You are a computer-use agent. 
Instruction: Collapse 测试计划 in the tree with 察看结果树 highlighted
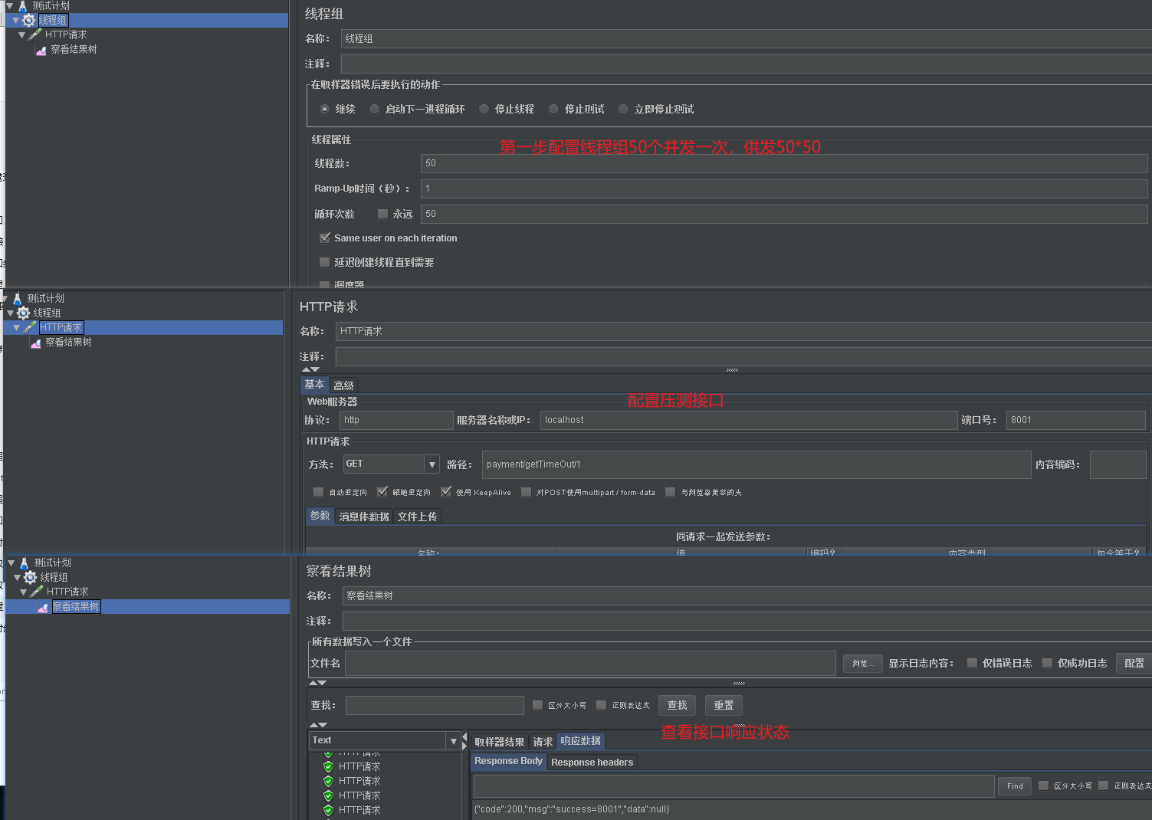tap(11, 563)
